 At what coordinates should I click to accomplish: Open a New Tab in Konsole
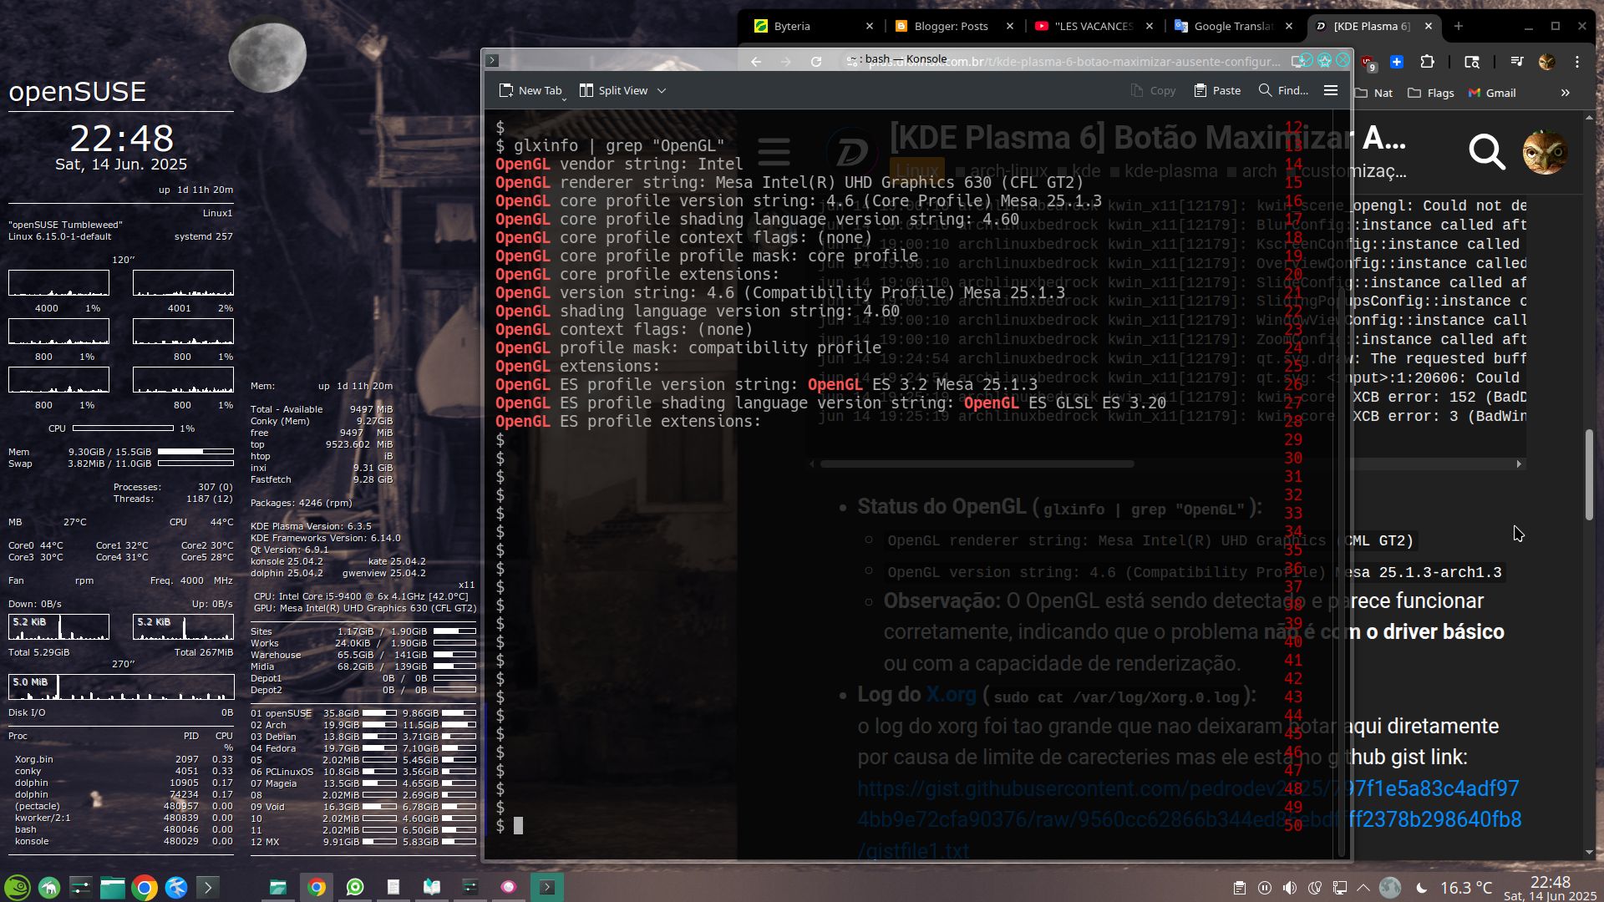coord(530,90)
